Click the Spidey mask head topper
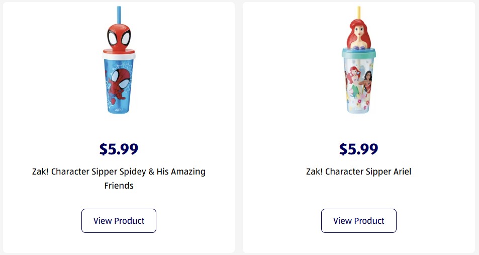Screen dimensions: 479x255 (119, 35)
